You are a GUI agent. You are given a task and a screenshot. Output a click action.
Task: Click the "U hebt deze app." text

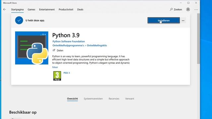click(35, 20)
